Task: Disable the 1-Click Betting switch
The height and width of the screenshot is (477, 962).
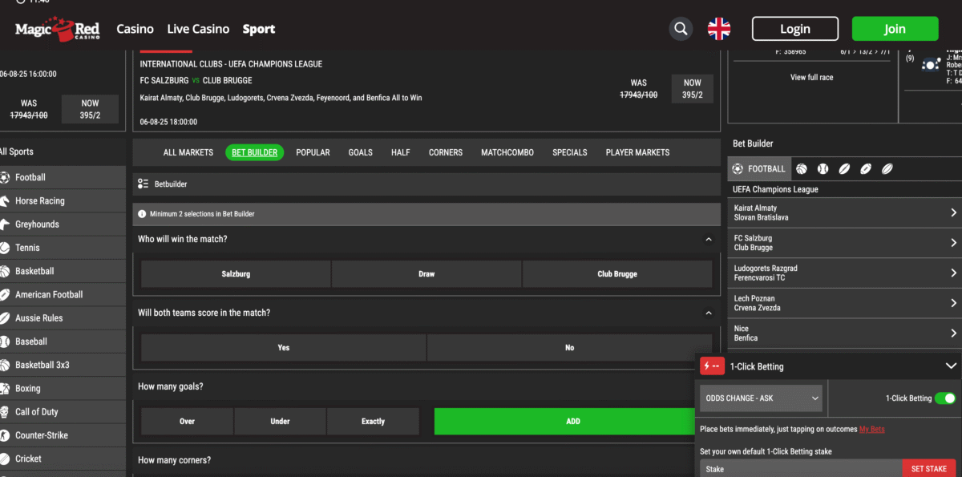Action: coord(945,398)
